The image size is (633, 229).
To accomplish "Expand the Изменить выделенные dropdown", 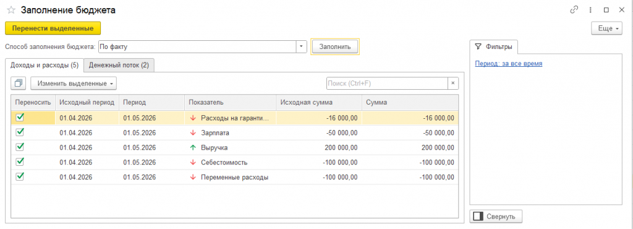I will (x=74, y=83).
